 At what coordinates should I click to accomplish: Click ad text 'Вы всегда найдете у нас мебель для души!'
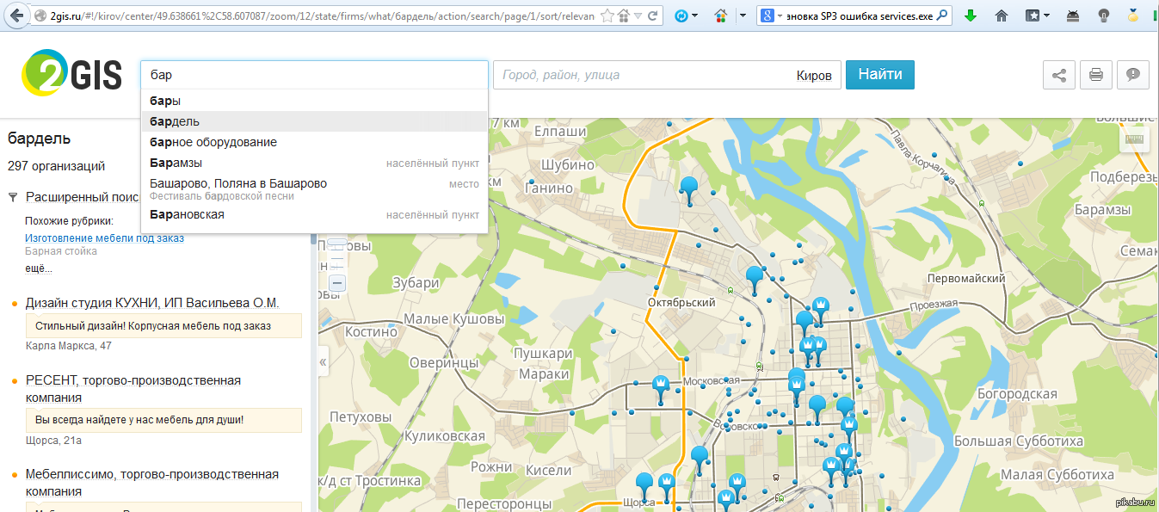pyautogui.click(x=139, y=420)
